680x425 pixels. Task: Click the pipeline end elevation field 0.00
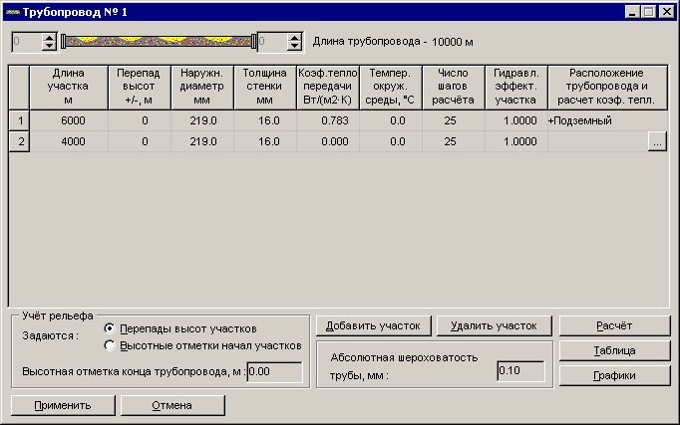point(274,372)
